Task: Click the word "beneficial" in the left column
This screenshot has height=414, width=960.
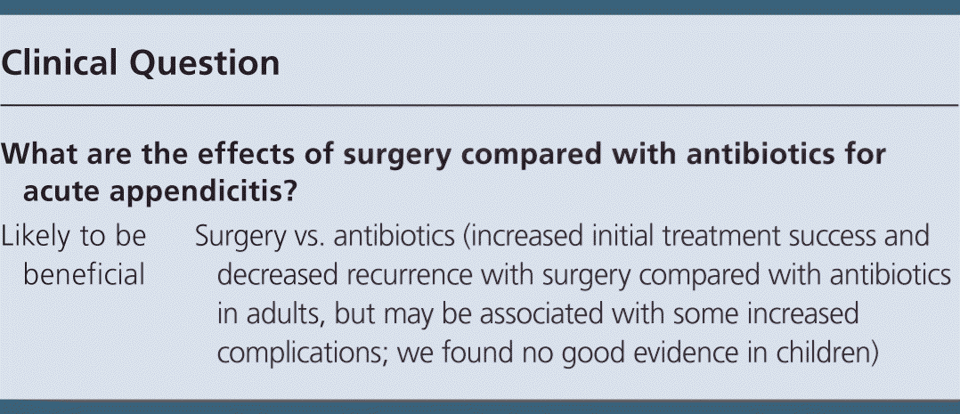Action: pyautogui.click(x=85, y=275)
